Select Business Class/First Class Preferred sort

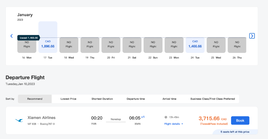[212, 99]
